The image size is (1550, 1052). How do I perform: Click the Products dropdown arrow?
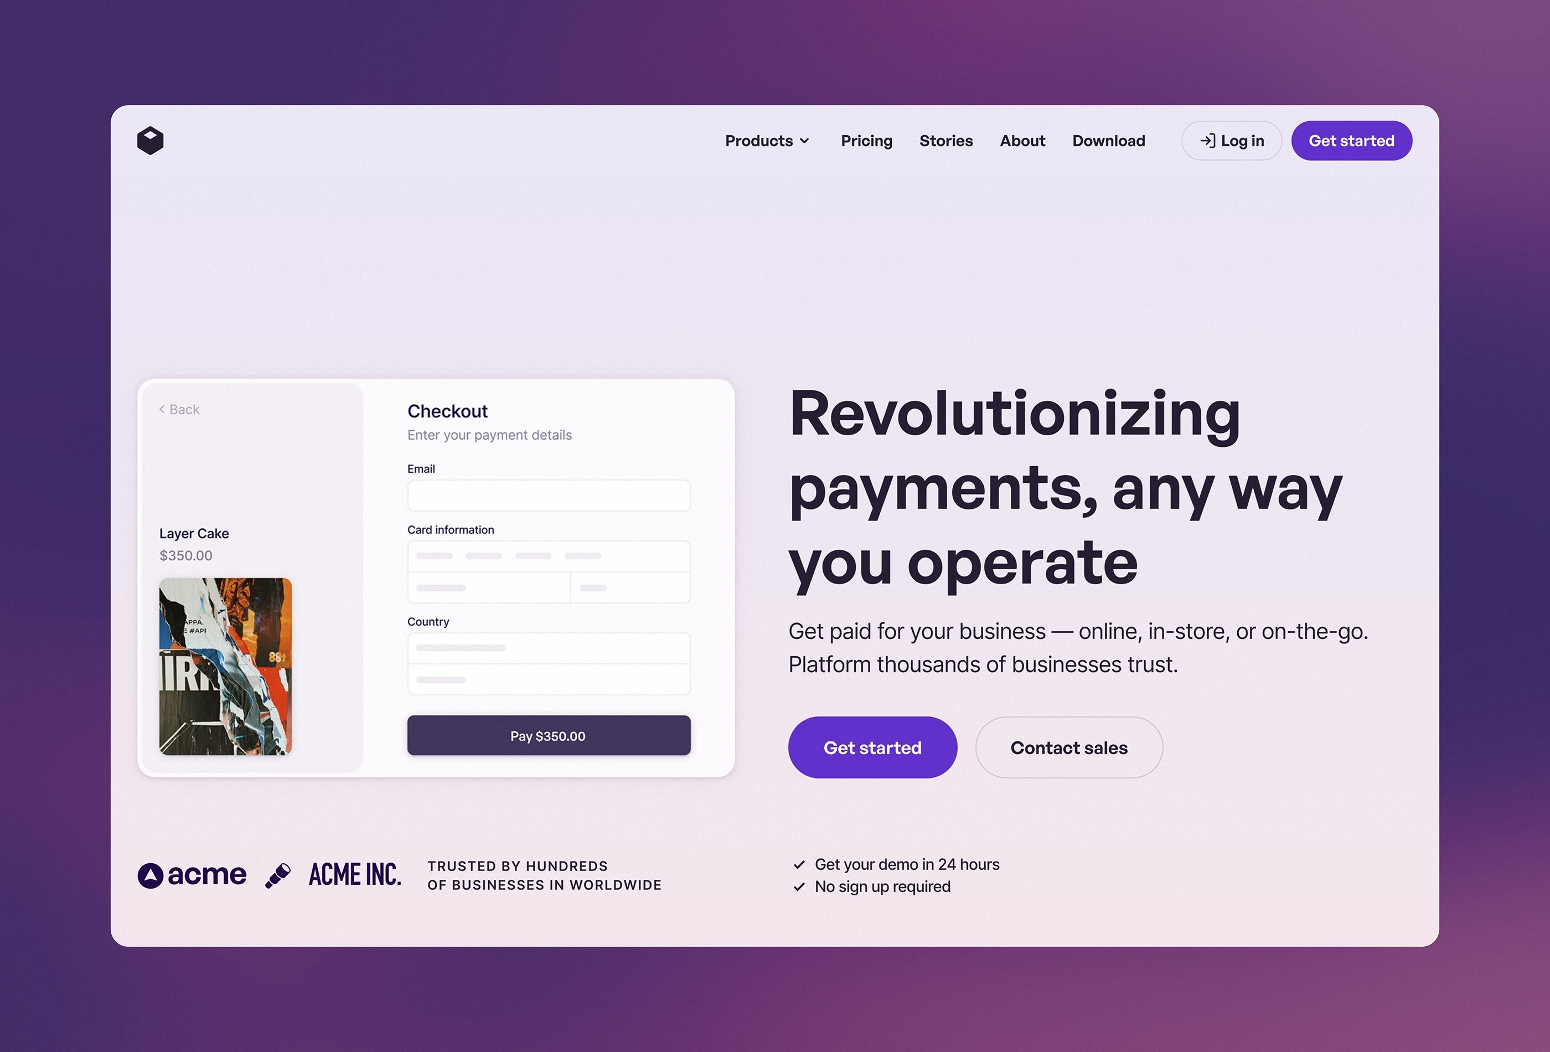807,141
